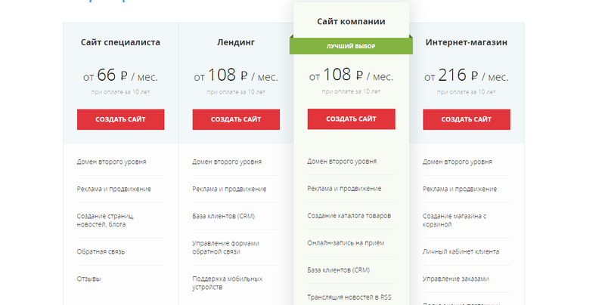Click 'Создание каталога товаров' feature
The height and width of the screenshot is (305, 605).
(x=349, y=216)
